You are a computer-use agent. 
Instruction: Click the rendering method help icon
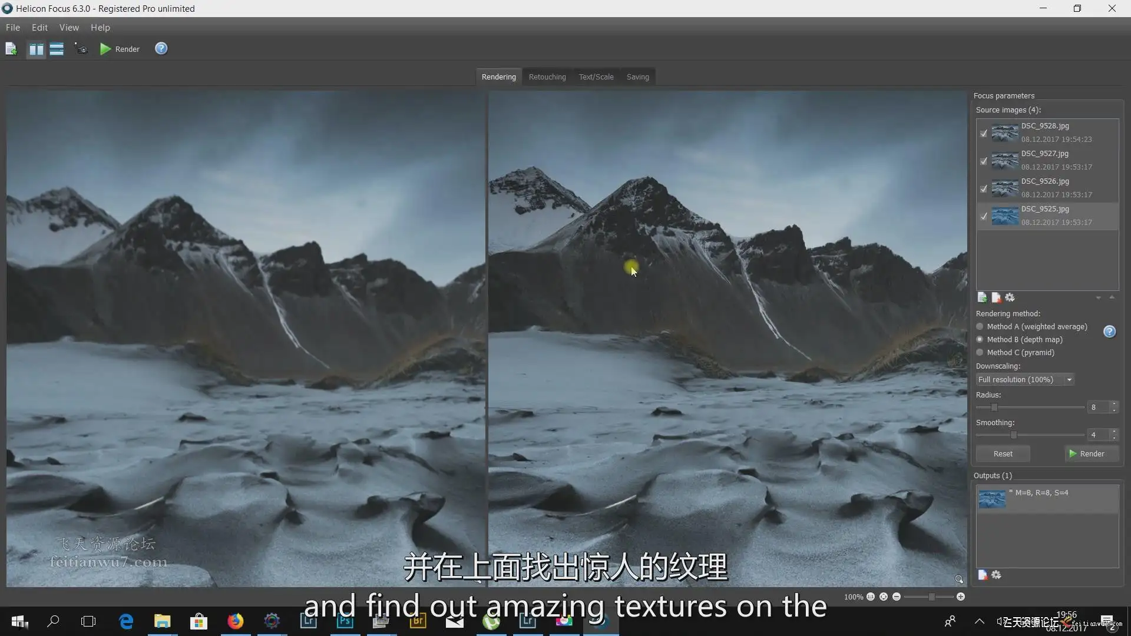click(x=1109, y=332)
